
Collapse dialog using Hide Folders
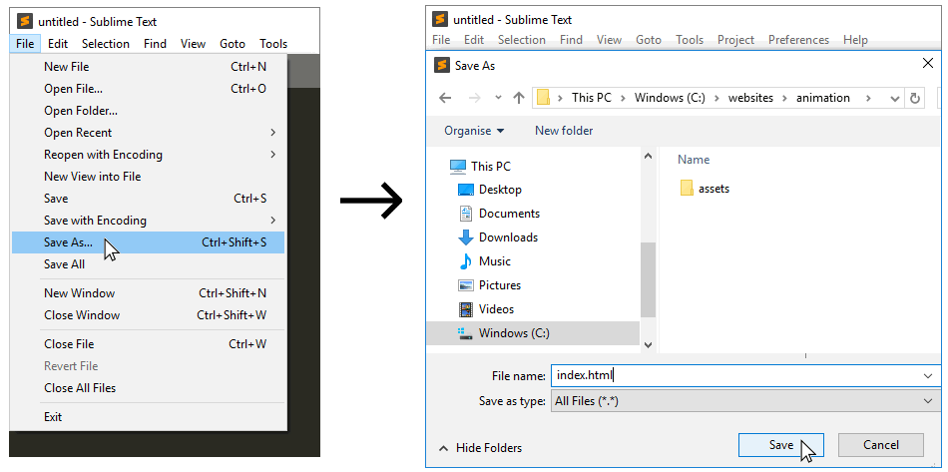tap(481, 448)
